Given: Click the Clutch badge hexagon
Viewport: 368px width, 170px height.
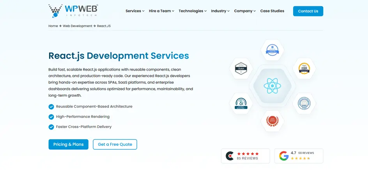Looking at the screenshot, I should (x=241, y=68).
